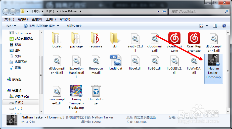This screenshot has height=129, width=232.
Task: Click the 新建文件夹 button
Action: [x=74, y=26]
